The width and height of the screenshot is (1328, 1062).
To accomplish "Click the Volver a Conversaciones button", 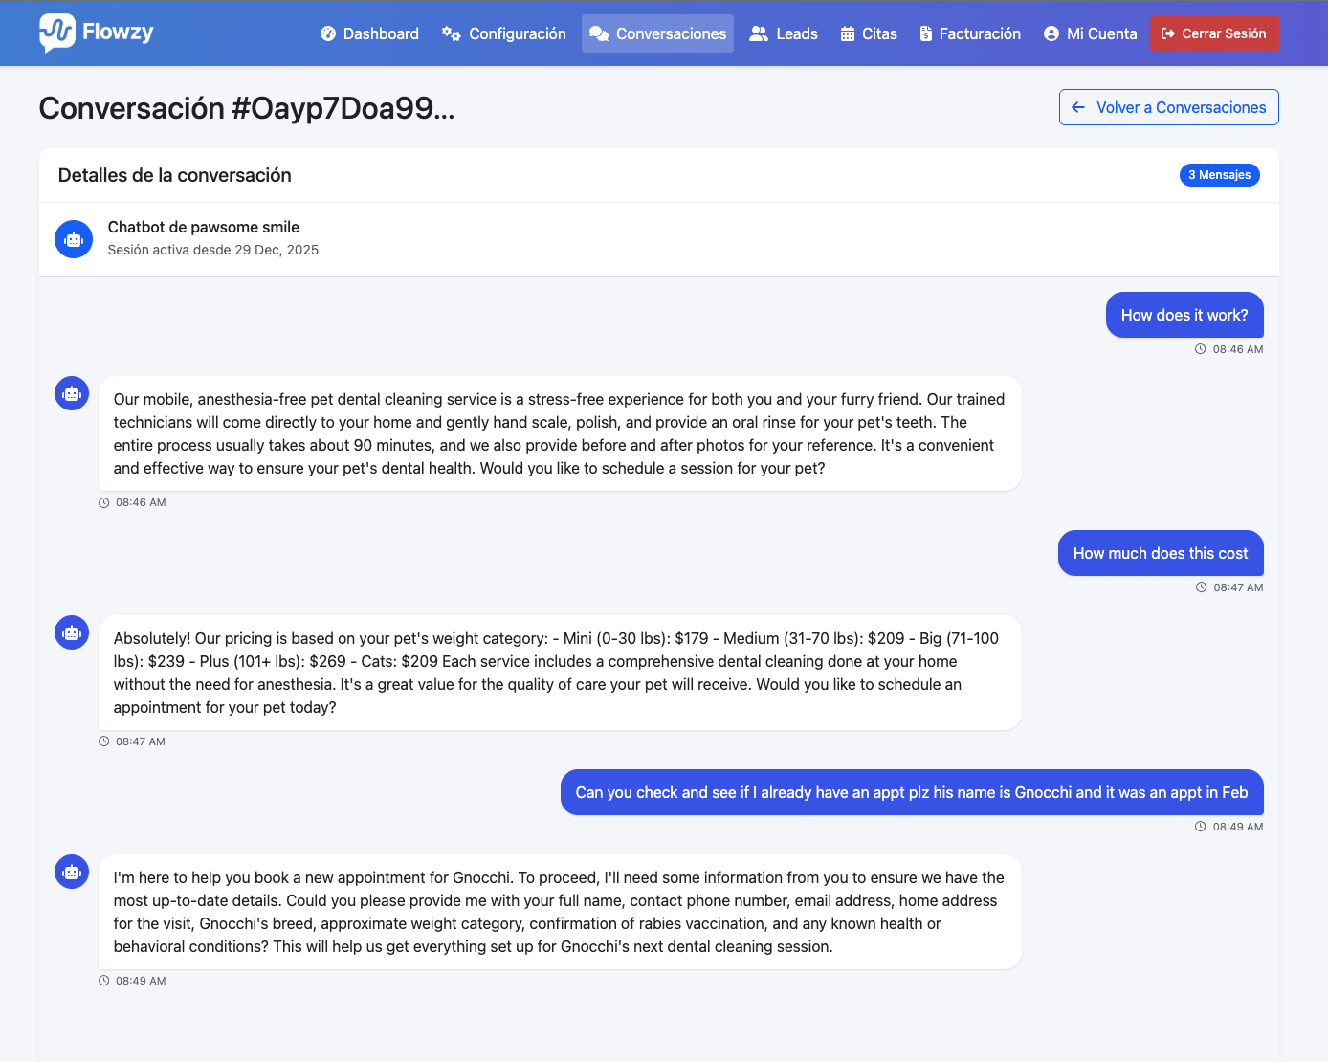I will click(x=1168, y=107).
